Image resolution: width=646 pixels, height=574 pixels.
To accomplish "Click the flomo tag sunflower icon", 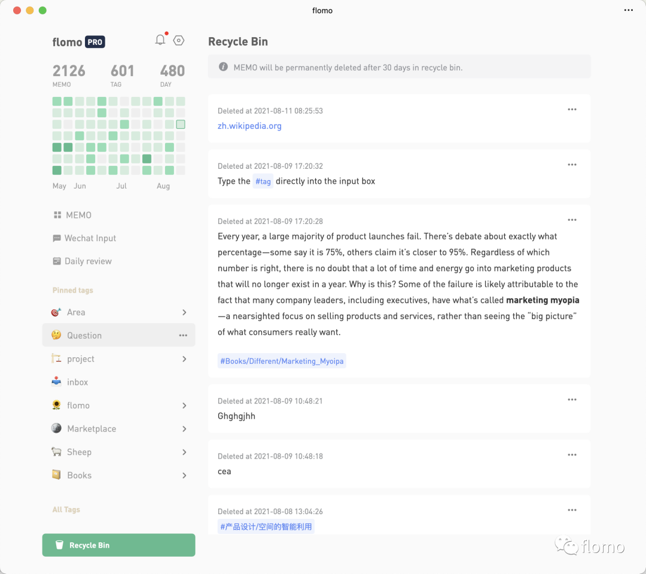I will point(56,405).
